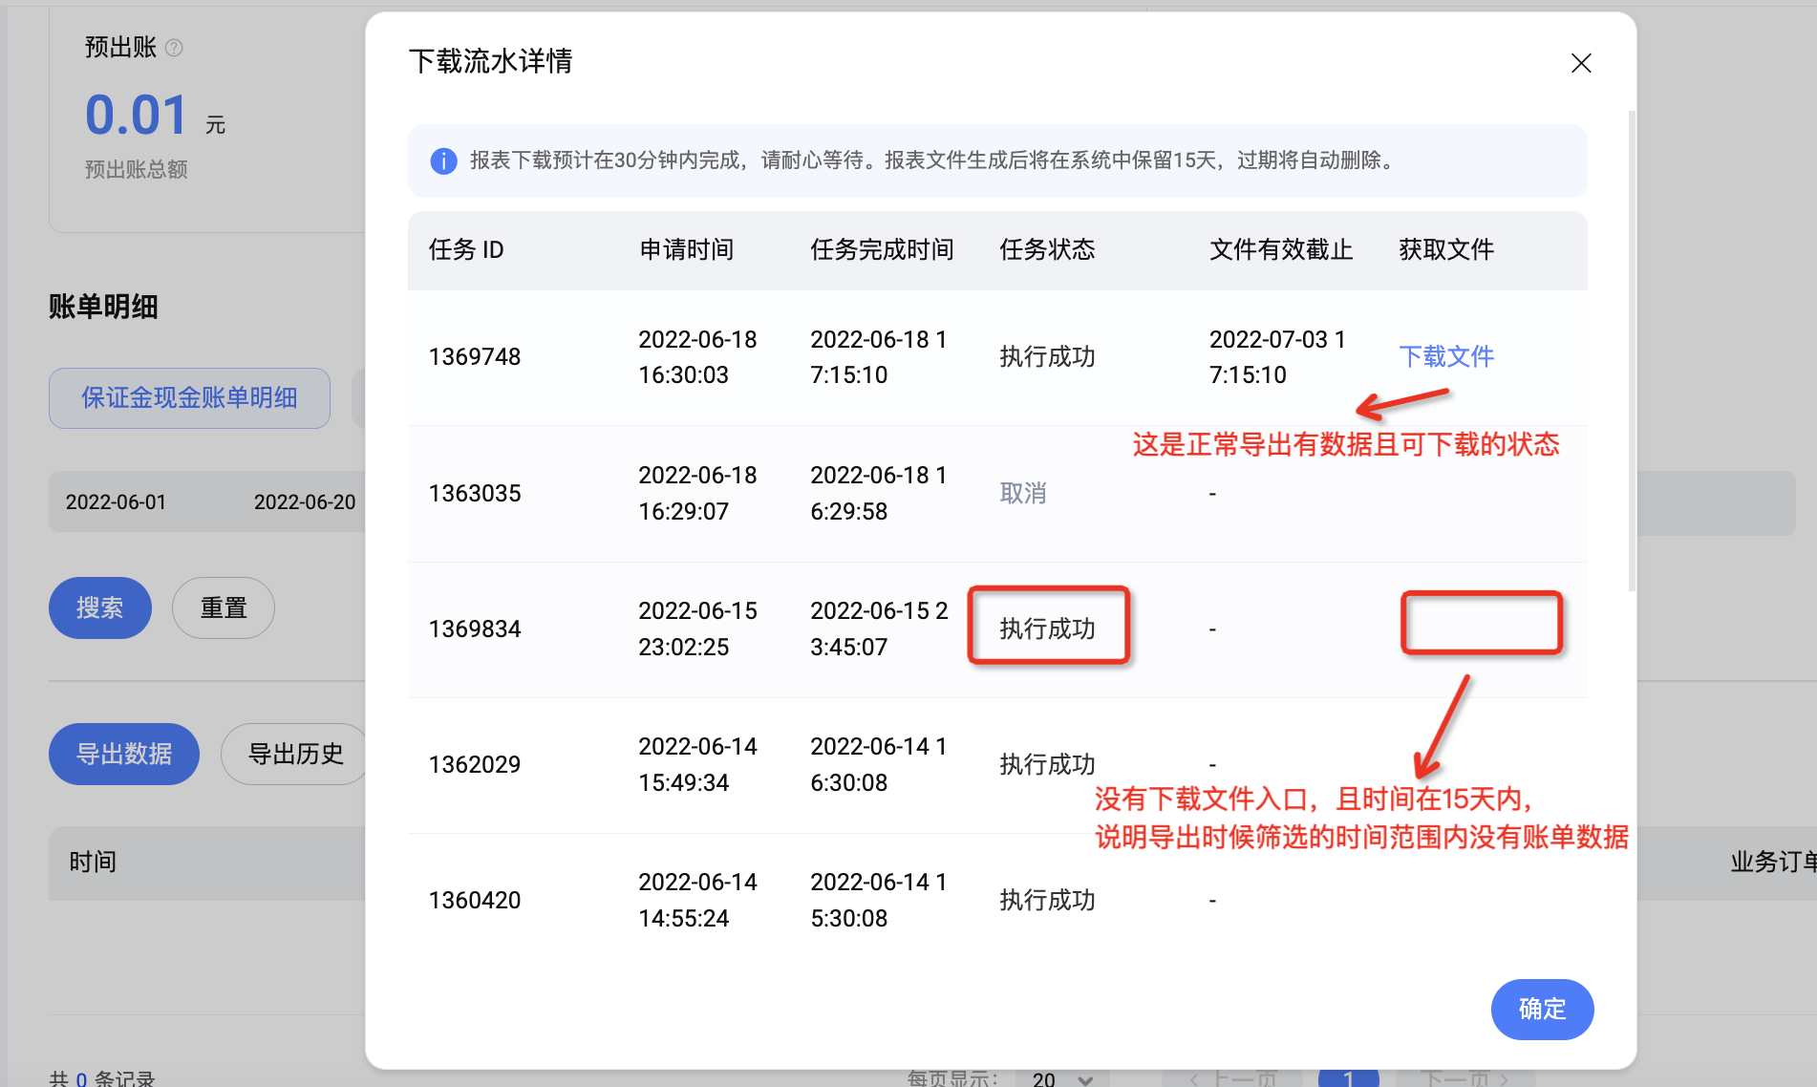
Task: Click completion time for task 1369834
Action: click(x=879, y=629)
